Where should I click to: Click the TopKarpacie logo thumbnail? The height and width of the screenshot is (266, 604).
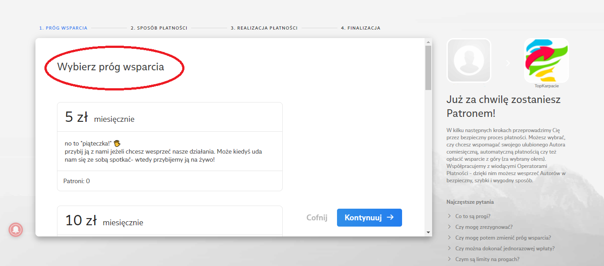pos(546,60)
